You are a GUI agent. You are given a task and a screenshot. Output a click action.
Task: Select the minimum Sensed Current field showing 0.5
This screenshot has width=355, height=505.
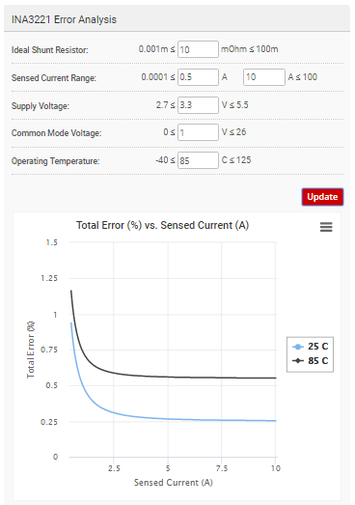tap(198, 77)
